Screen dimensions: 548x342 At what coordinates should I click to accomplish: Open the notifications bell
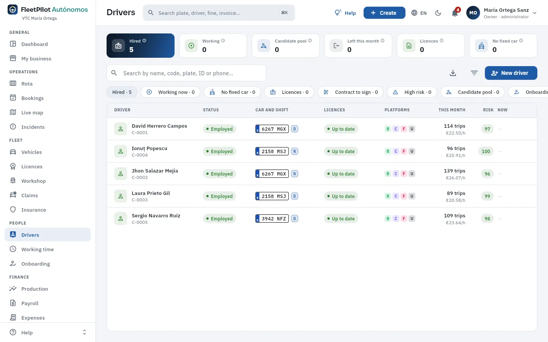(x=455, y=13)
